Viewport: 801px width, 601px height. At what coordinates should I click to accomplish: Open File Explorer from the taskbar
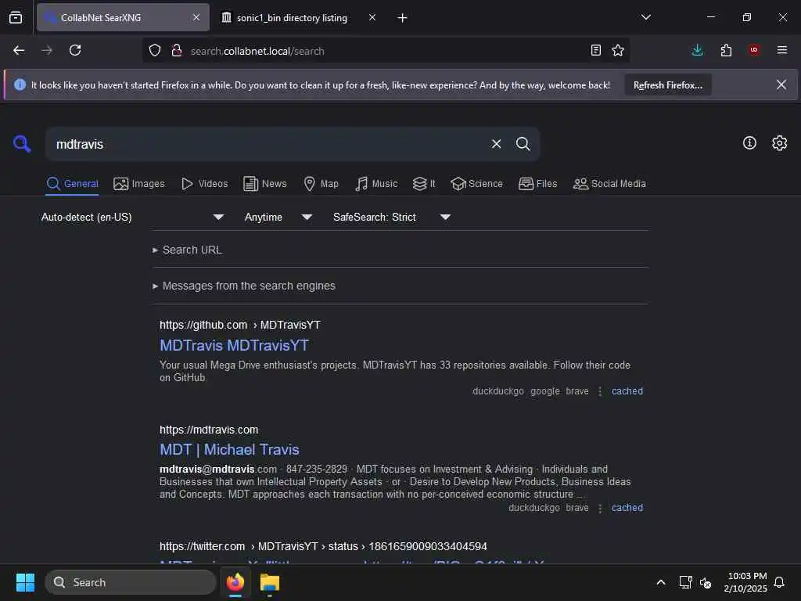(270, 582)
